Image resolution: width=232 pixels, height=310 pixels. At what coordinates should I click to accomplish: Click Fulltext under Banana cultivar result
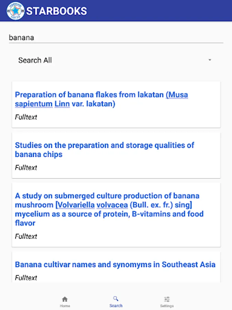(x=26, y=278)
